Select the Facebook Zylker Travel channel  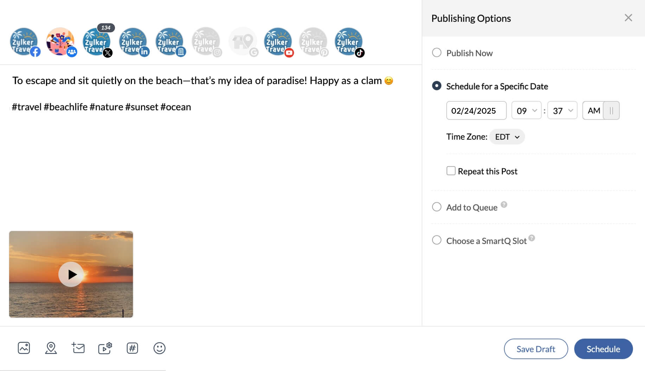coord(24,42)
